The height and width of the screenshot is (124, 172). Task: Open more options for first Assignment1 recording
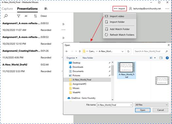pos(64,30)
